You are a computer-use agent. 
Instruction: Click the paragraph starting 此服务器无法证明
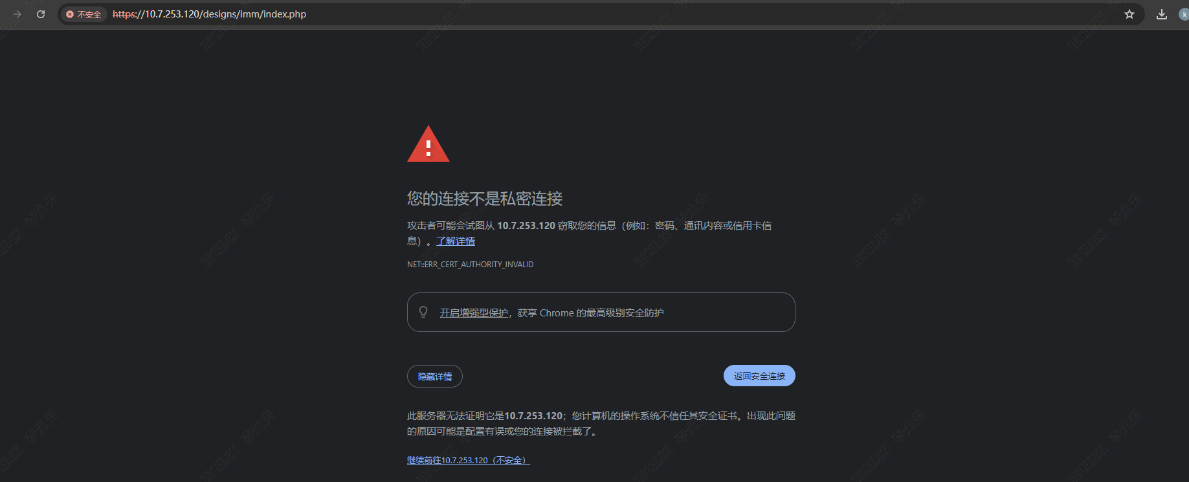point(601,424)
